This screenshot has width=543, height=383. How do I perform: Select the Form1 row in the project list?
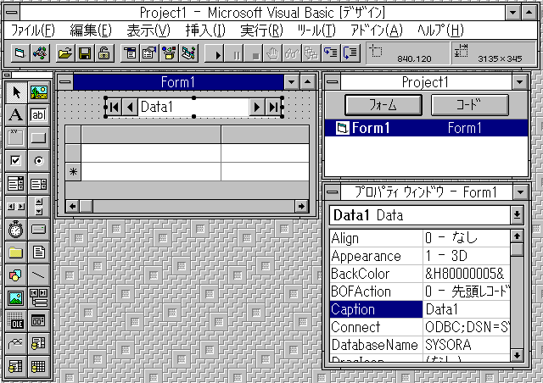426,128
